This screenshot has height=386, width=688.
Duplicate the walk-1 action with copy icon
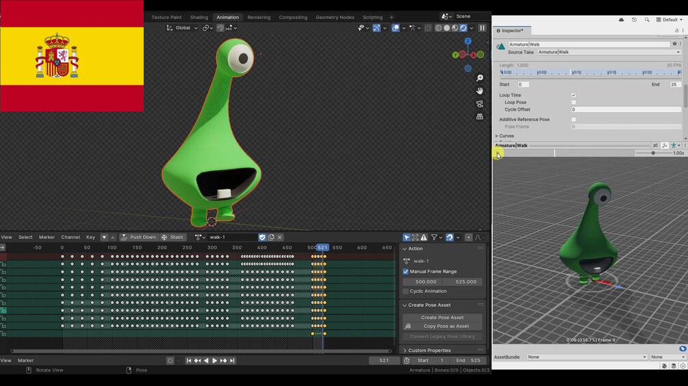click(x=271, y=237)
